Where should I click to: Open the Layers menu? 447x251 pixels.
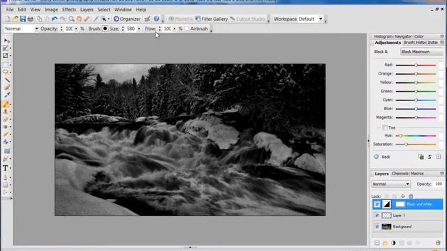87,10
